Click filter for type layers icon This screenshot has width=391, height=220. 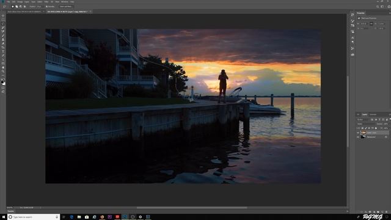click(x=379, y=120)
